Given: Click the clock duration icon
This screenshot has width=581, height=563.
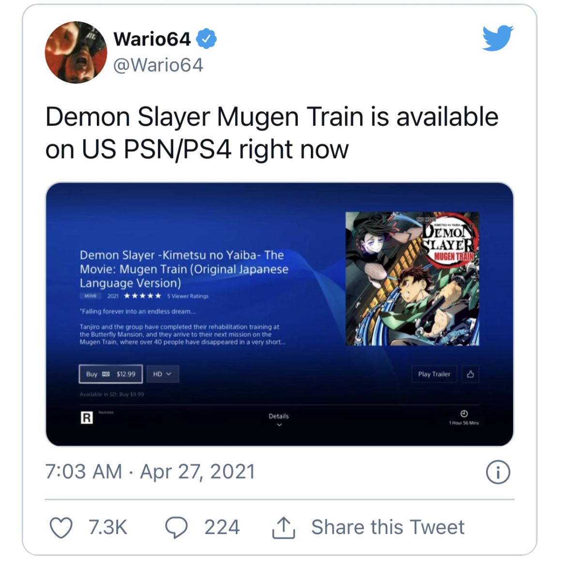Looking at the screenshot, I should (464, 414).
